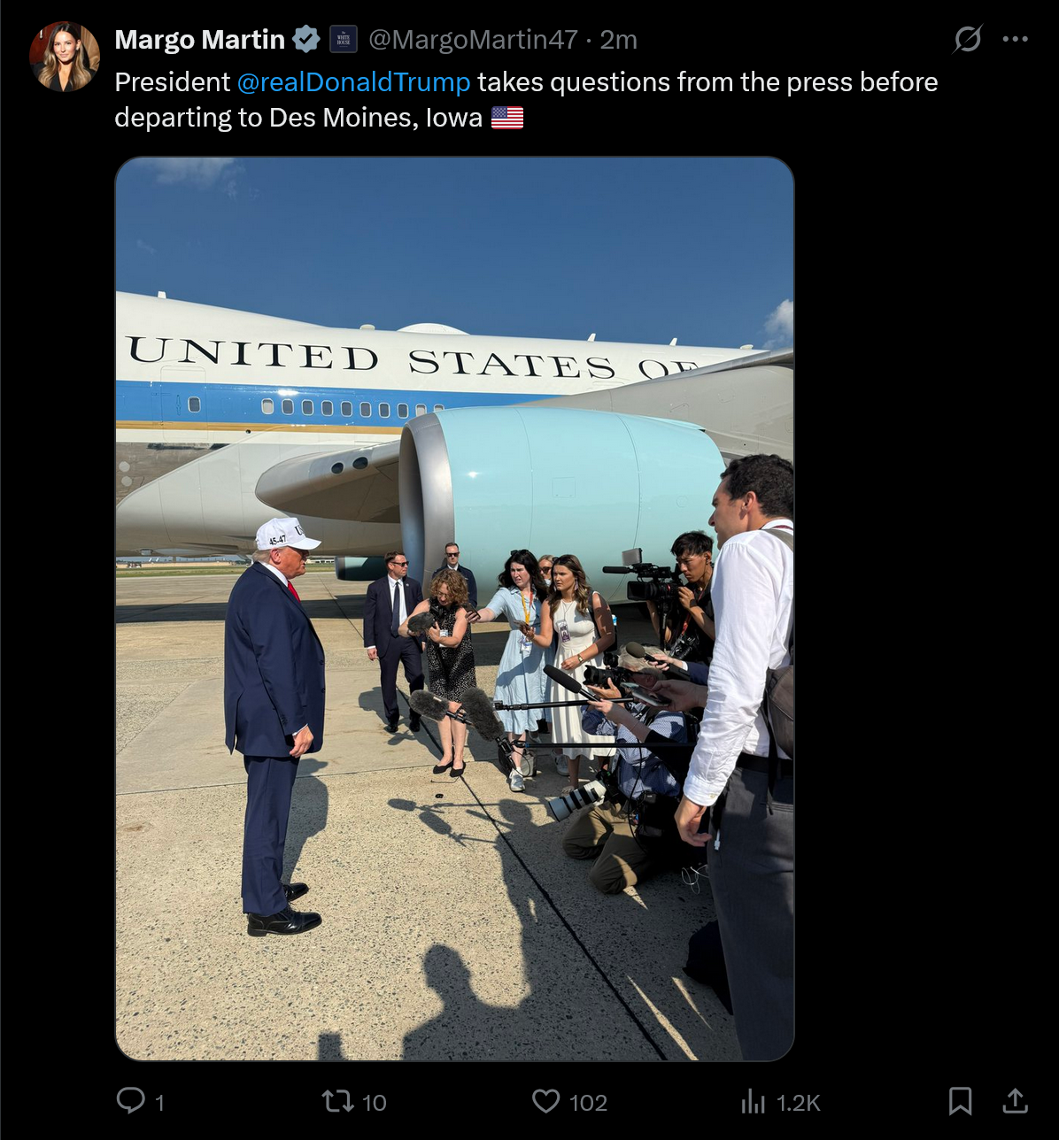The width and height of the screenshot is (1059, 1140).
Task: Click the 102 likes count
Action: point(588,1103)
